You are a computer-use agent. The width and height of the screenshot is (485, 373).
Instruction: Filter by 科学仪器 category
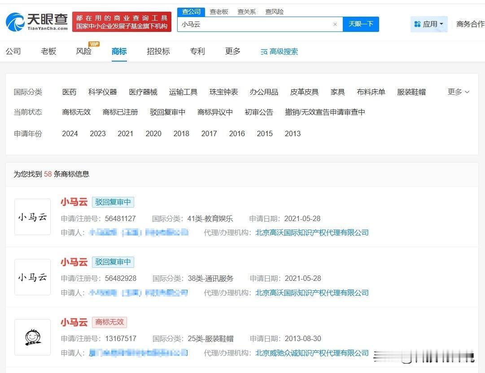click(x=102, y=92)
